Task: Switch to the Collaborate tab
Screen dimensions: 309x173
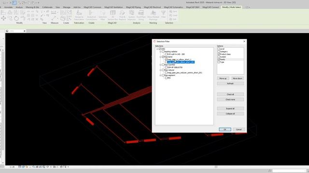Action: [x=47, y=7]
